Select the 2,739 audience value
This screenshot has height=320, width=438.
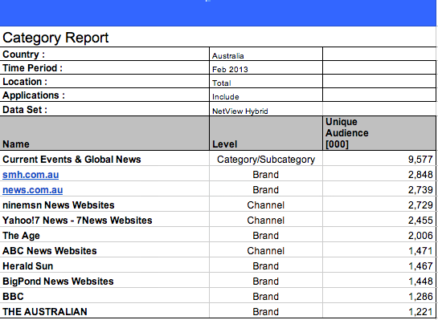(x=420, y=190)
